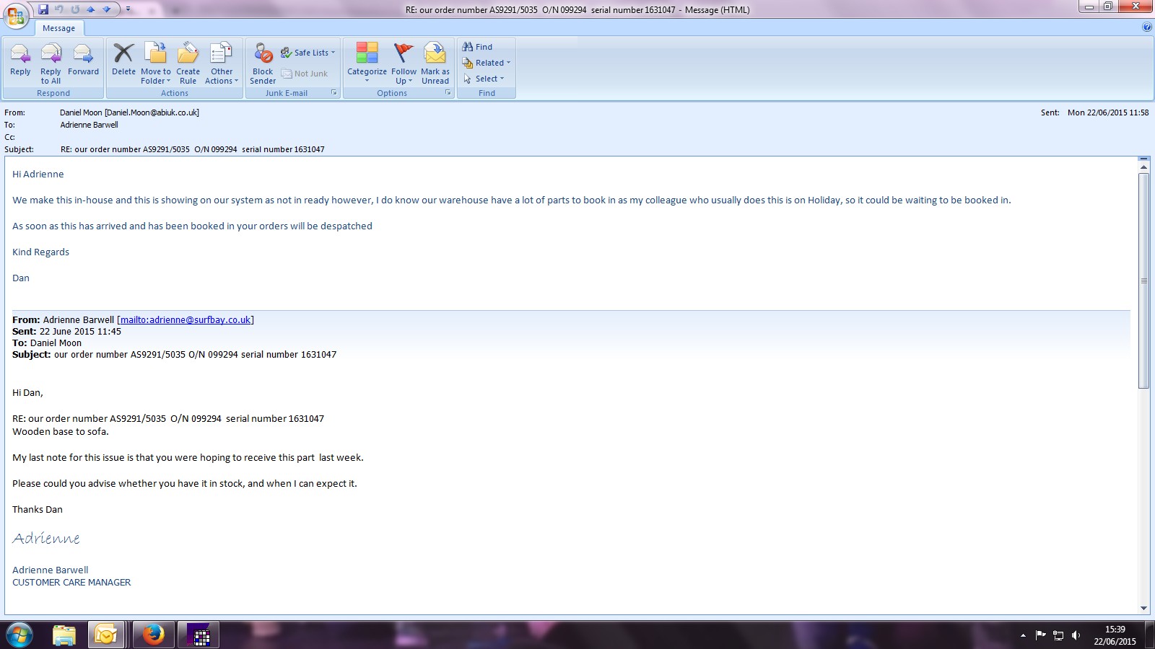Click the adrienne@surfbay.co.uk mailto link
The height and width of the screenshot is (649, 1155).
coord(186,320)
